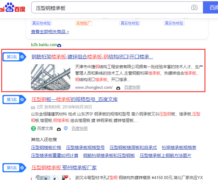Open 百度快照 for zhongjiect result
The width and height of the screenshot is (218, 180).
point(132,87)
